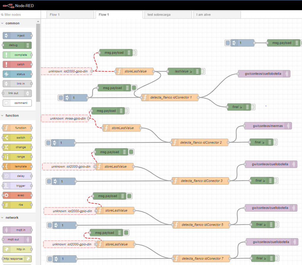Collapse the common palette category
This screenshot has width=302, height=265.
click(x=12, y=23)
